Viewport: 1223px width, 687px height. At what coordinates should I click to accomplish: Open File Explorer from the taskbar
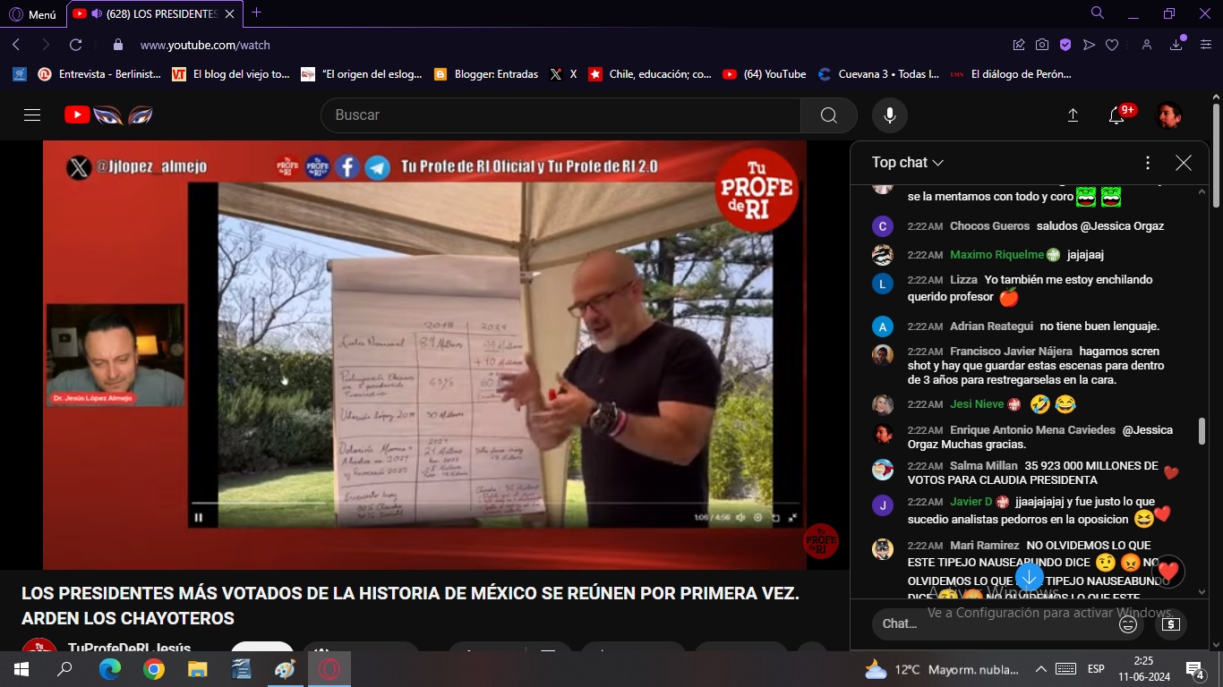coord(197,669)
